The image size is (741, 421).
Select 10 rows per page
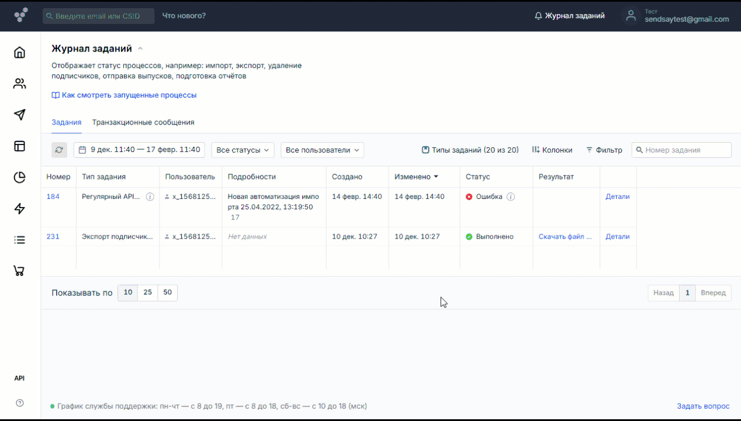128,292
